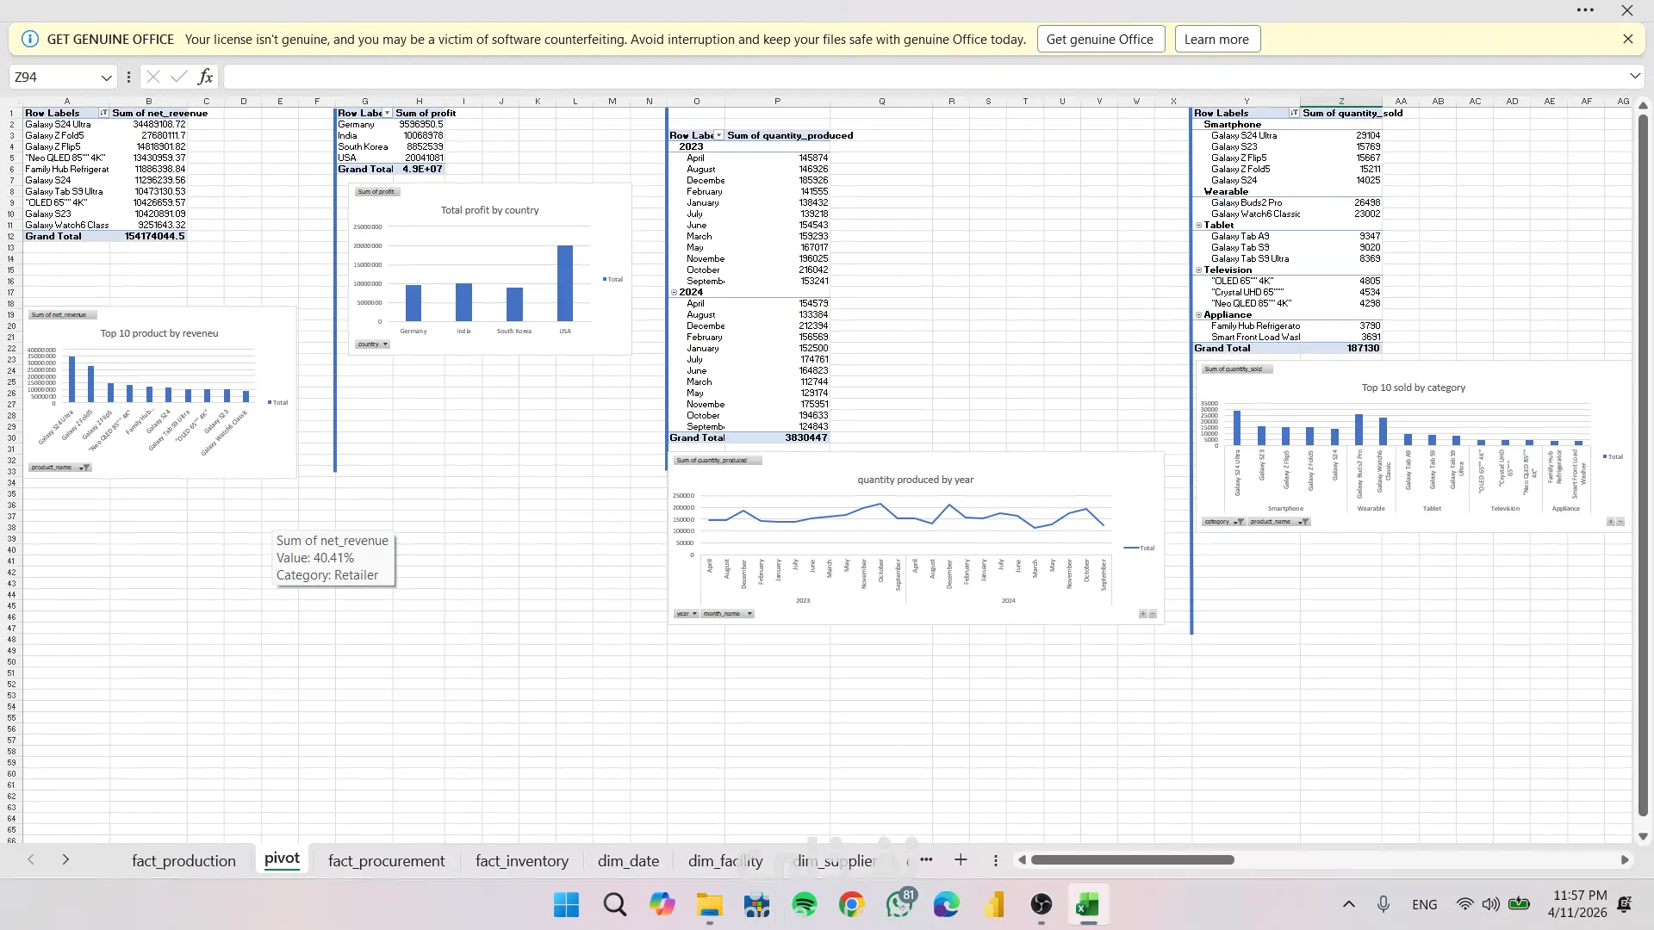Open the year field button on line chart
This screenshot has width=1654, height=930.
point(687,614)
